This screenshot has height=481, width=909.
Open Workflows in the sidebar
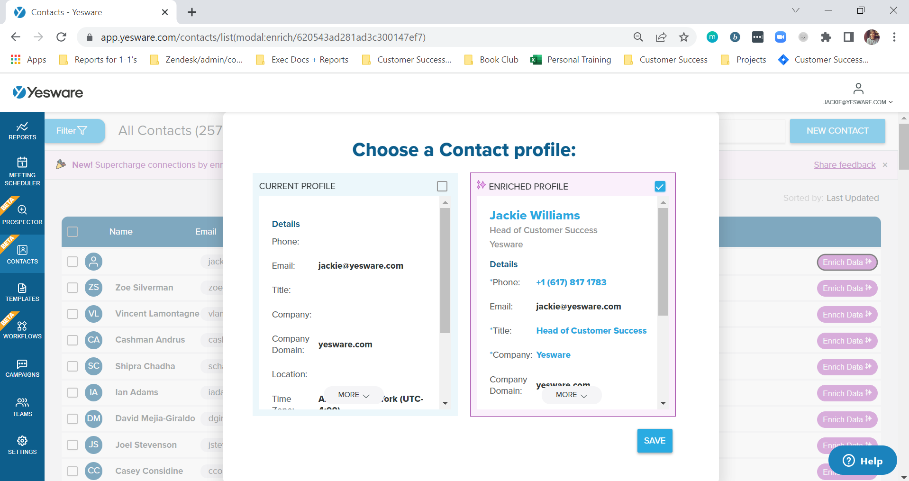coord(22,330)
